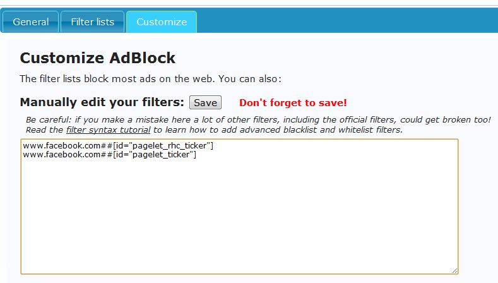Grab the text box resize handle
Viewport: 498px width, 283px height.
454,270
